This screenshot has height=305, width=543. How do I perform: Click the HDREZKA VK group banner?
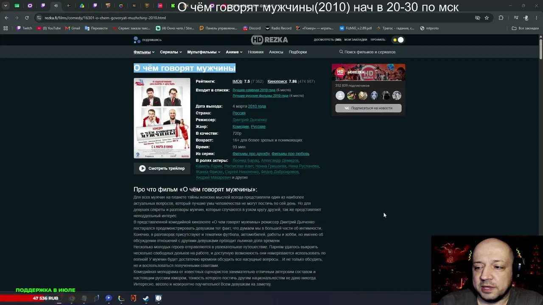point(368,72)
